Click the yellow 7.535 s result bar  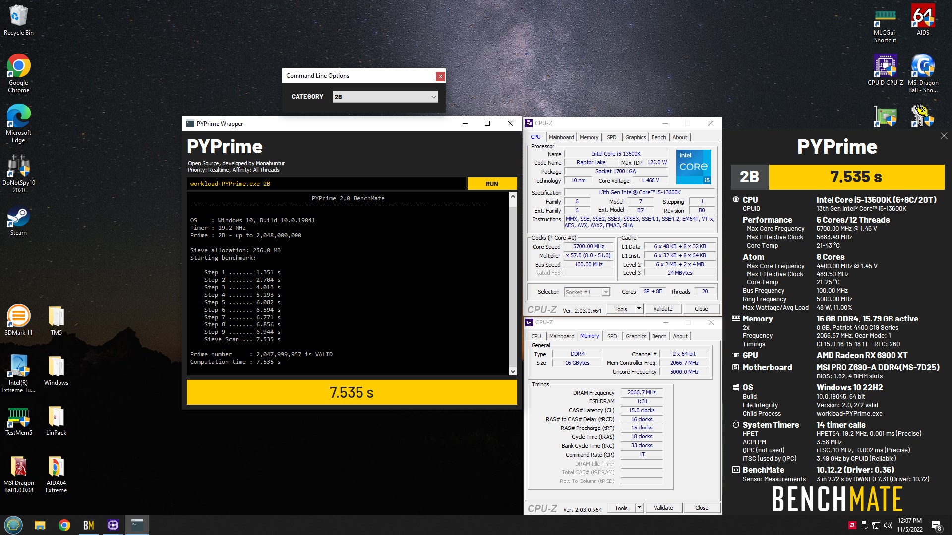352,392
